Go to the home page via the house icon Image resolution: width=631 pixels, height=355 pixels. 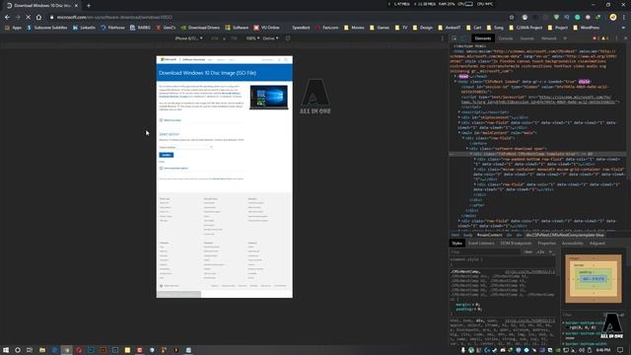coord(38,18)
